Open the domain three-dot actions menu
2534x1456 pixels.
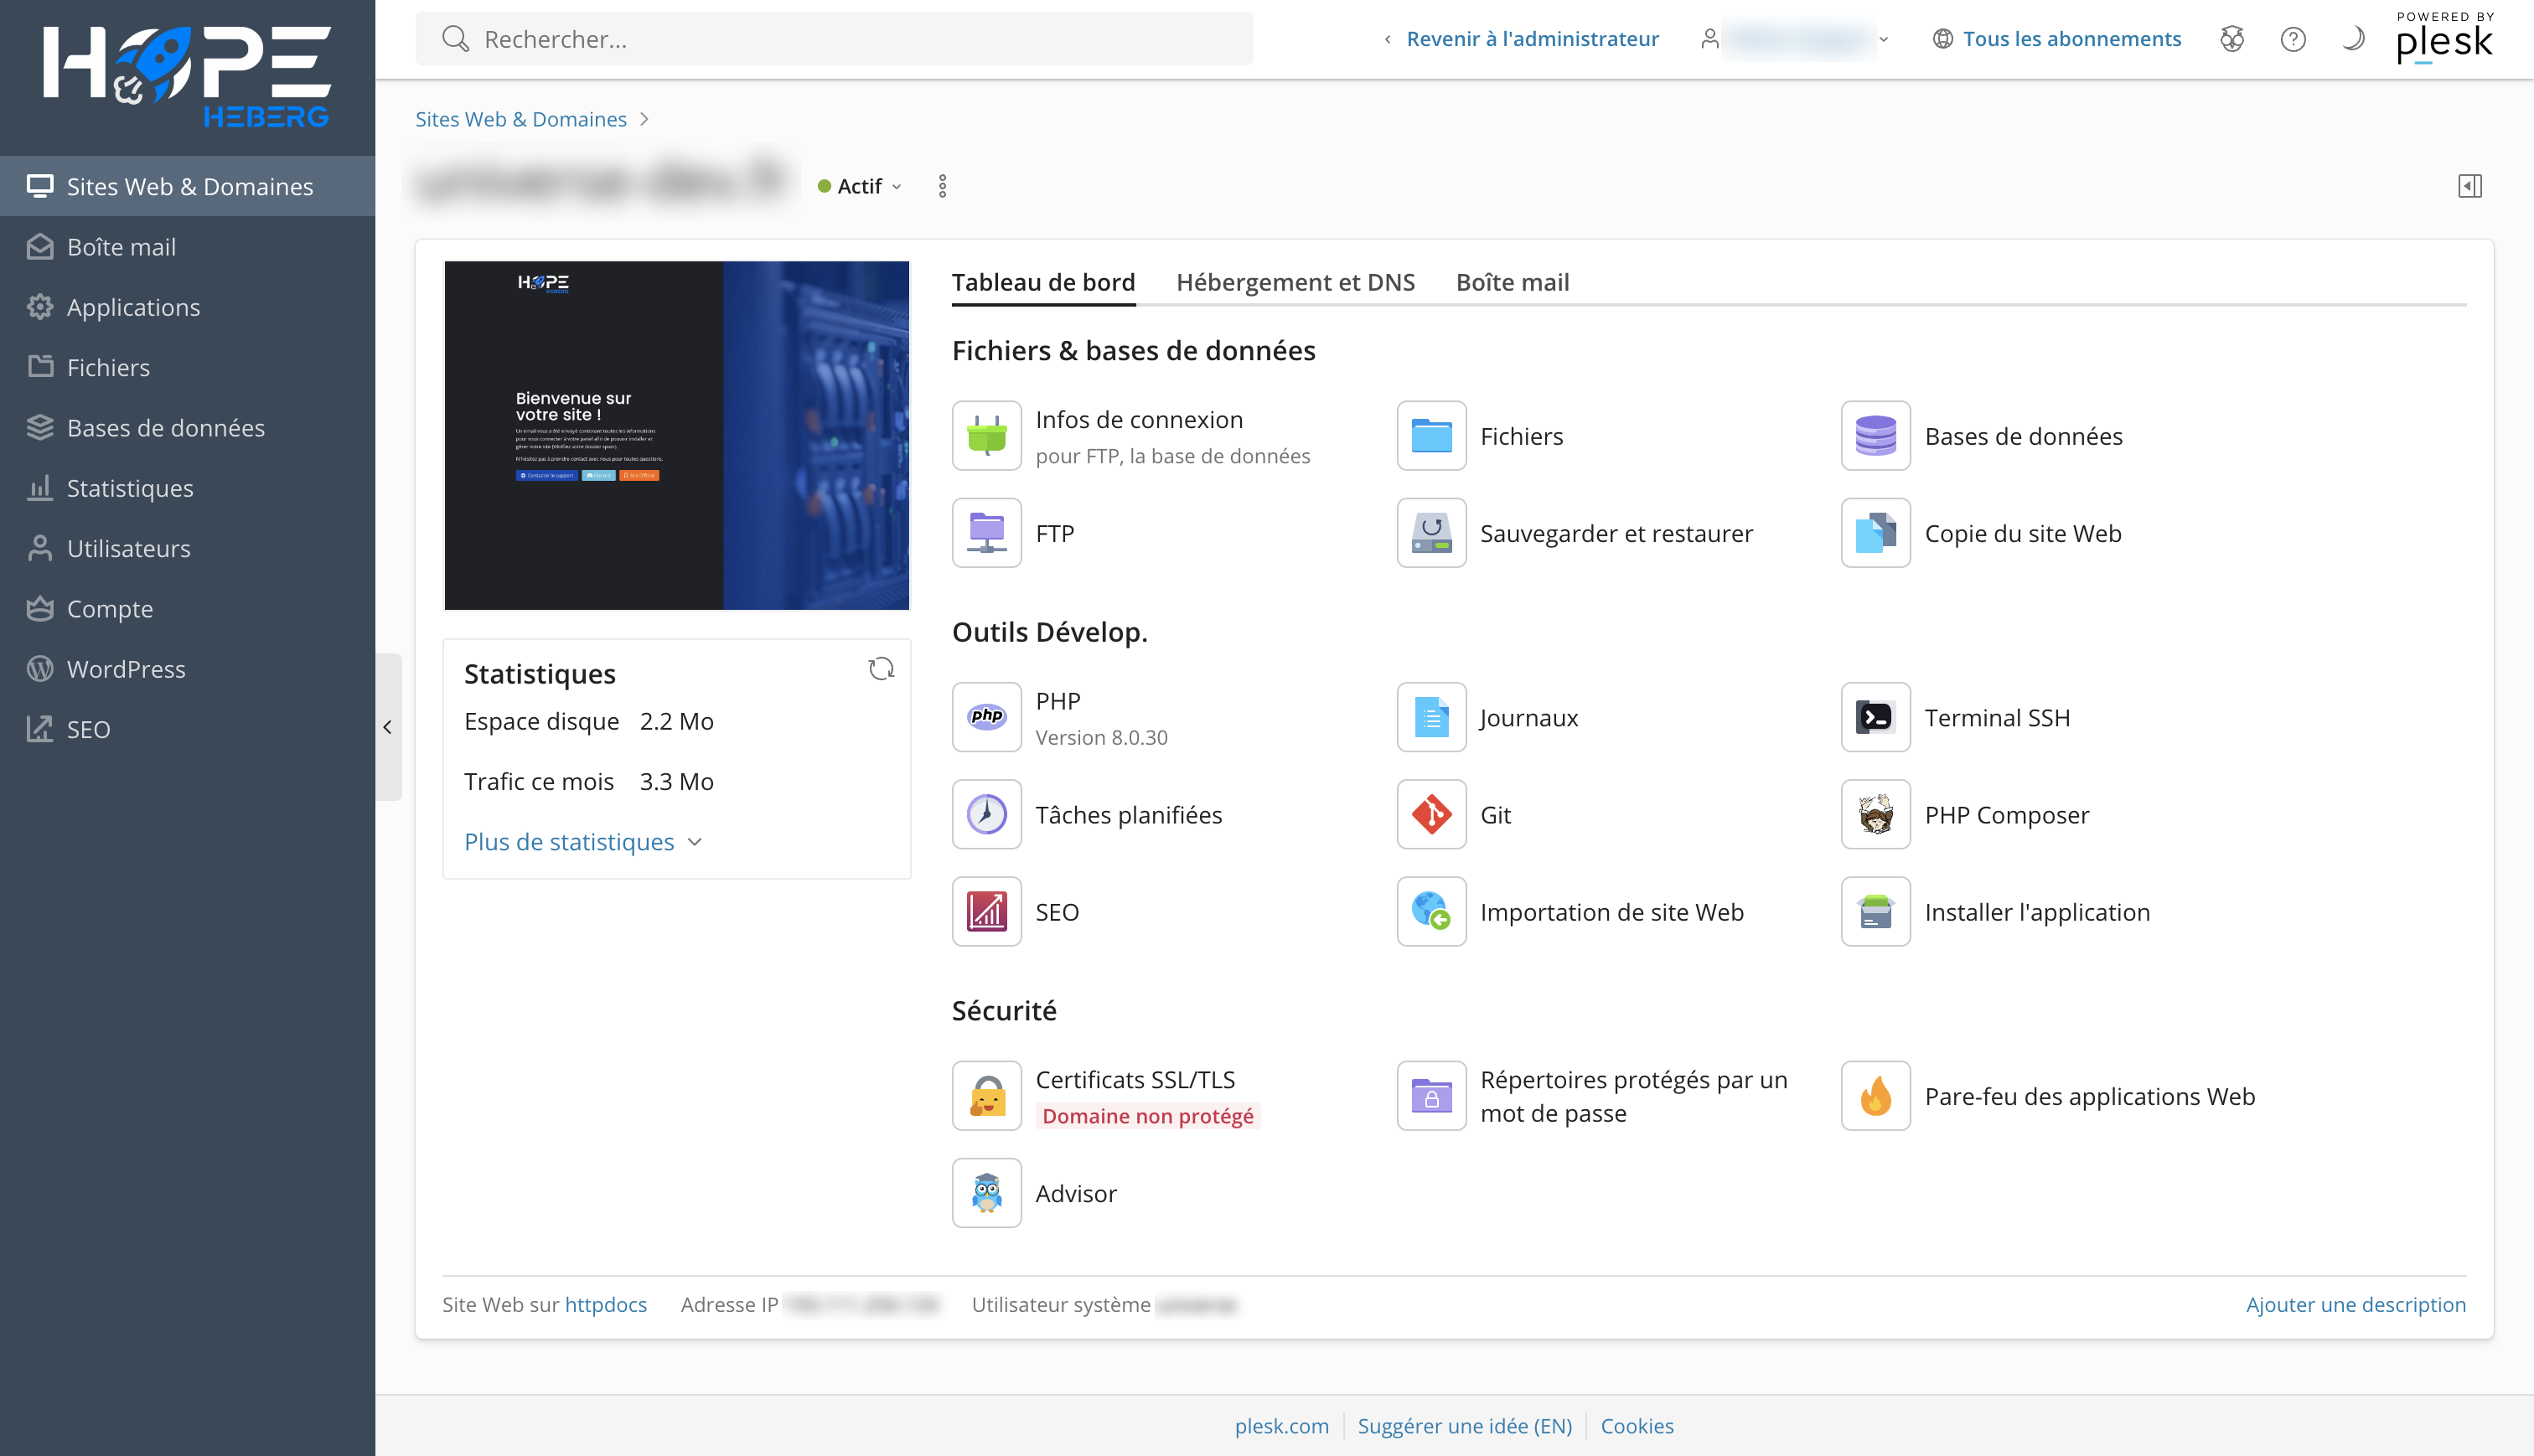942,186
